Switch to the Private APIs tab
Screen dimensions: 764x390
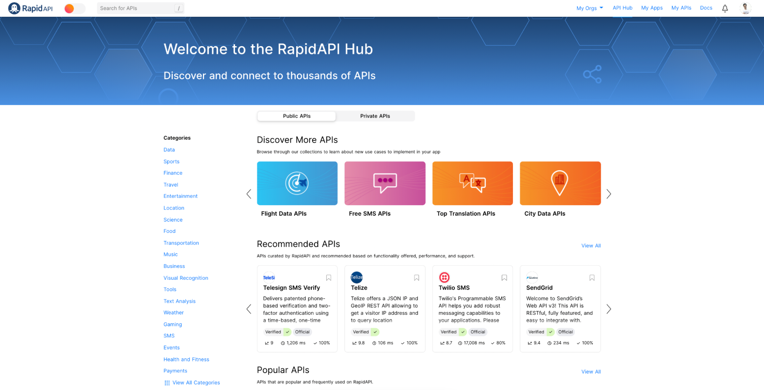click(x=375, y=116)
